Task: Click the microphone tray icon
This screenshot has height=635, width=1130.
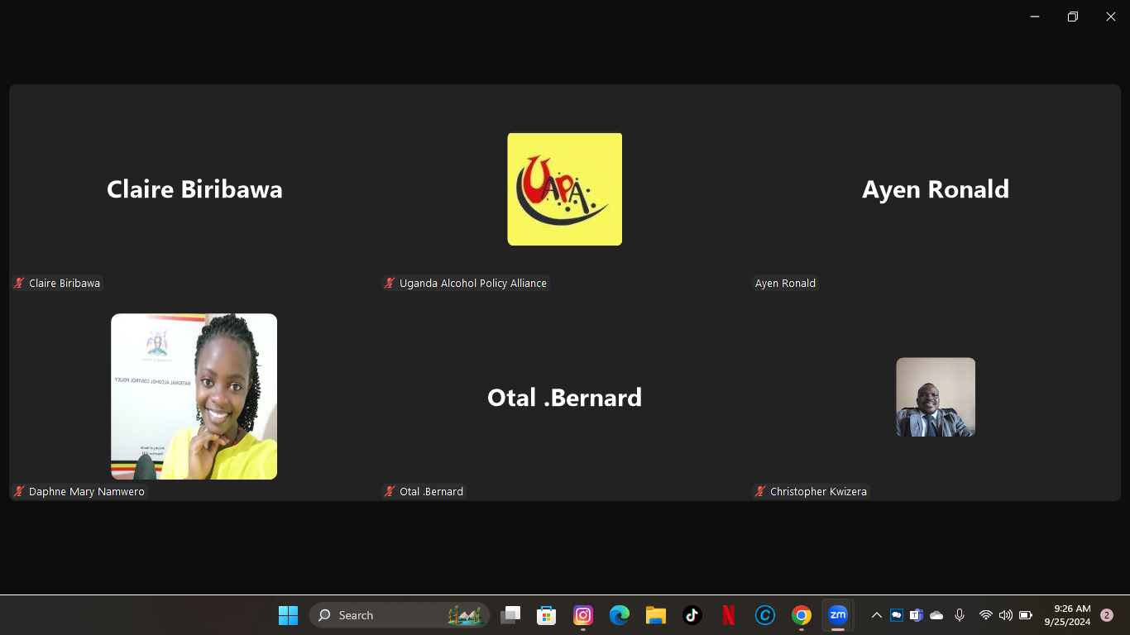Action: [960, 615]
